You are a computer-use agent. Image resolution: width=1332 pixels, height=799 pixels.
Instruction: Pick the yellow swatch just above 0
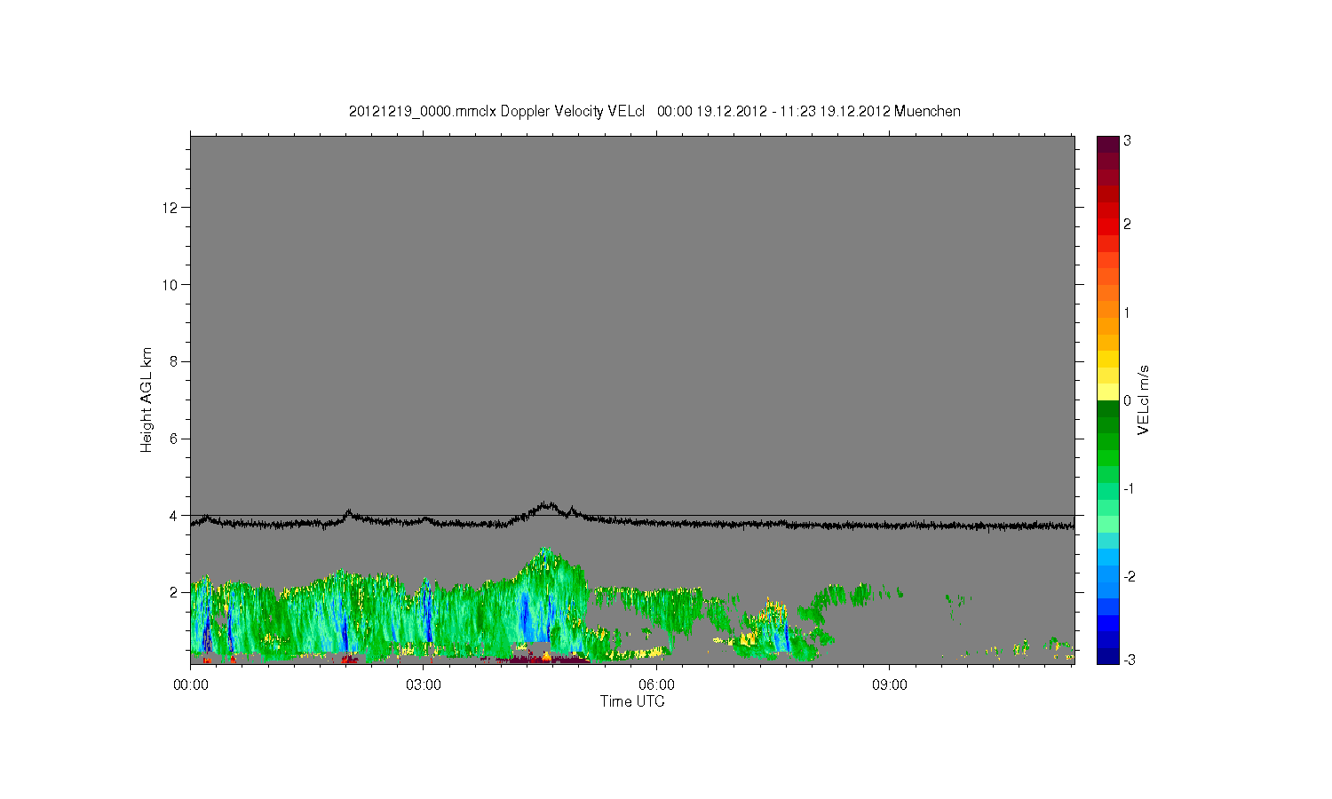1107,392
